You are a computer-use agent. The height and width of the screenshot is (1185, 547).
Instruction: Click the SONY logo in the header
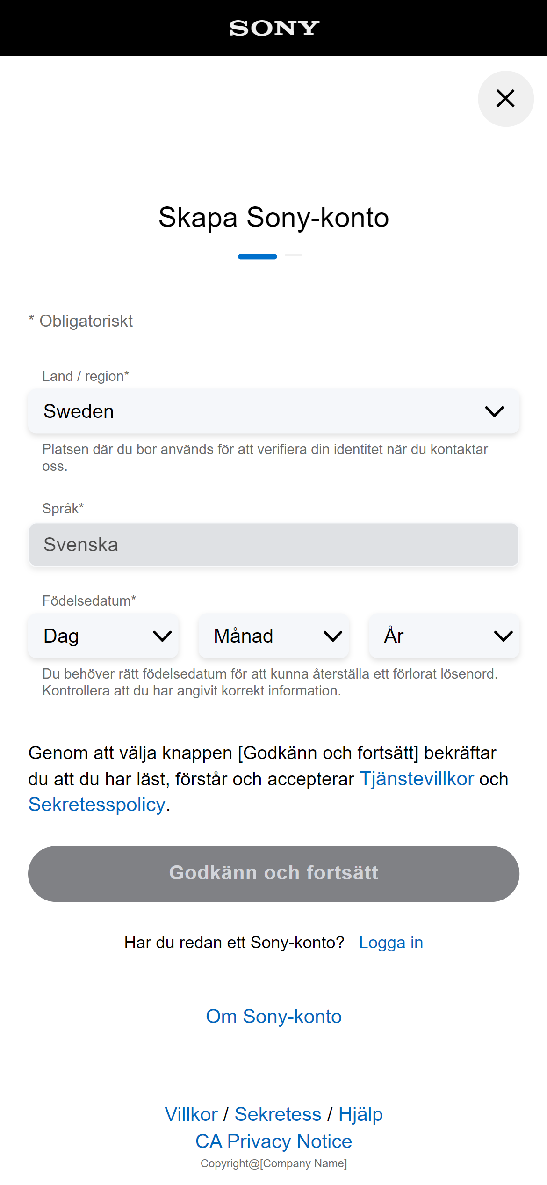273,28
